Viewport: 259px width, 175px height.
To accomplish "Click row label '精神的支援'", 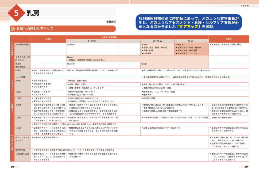I will click(20, 150).
